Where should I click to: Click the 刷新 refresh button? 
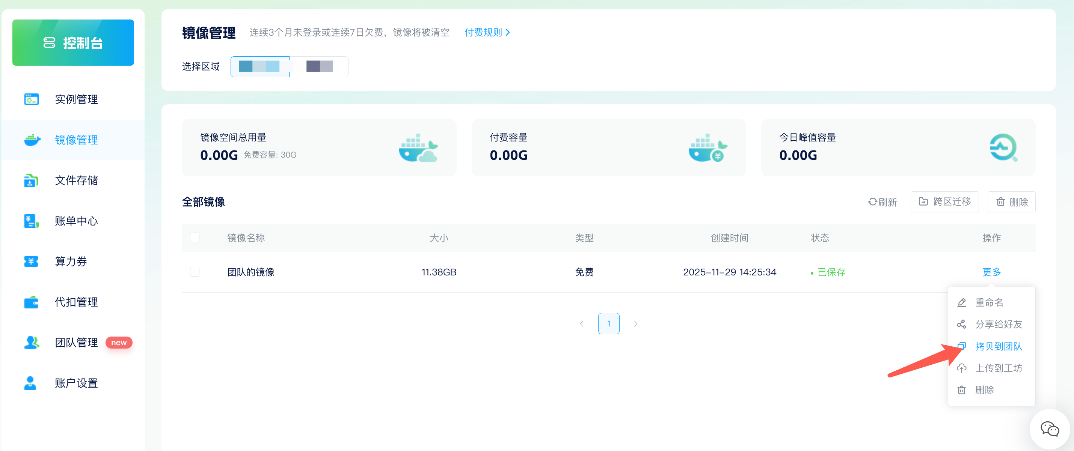(x=882, y=201)
